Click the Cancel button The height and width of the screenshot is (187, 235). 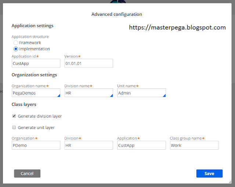[27, 173]
